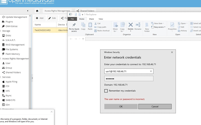Click History in Open group
The width and height of the screenshot is (201, 125).
tap(182, 31)
